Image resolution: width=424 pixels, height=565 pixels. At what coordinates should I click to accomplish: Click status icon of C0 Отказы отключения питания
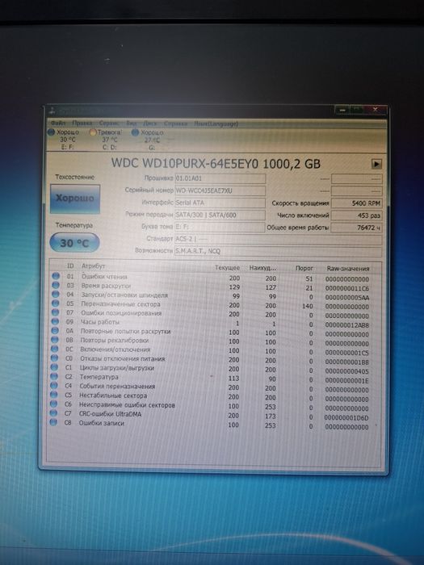click(x=54, y=358)
